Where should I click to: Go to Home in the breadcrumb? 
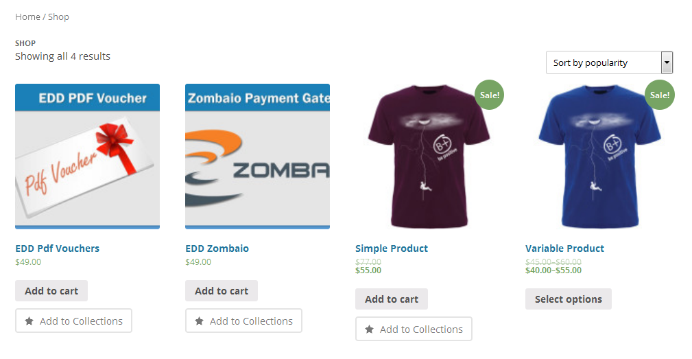point(27,16)
